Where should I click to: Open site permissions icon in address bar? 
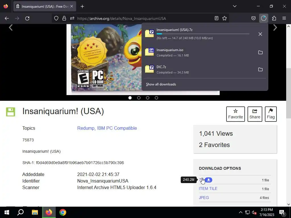pyautogui.click(x=72, y=18)
